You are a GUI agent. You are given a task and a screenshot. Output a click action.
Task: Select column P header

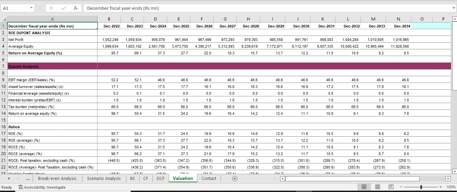pos(443,19)
